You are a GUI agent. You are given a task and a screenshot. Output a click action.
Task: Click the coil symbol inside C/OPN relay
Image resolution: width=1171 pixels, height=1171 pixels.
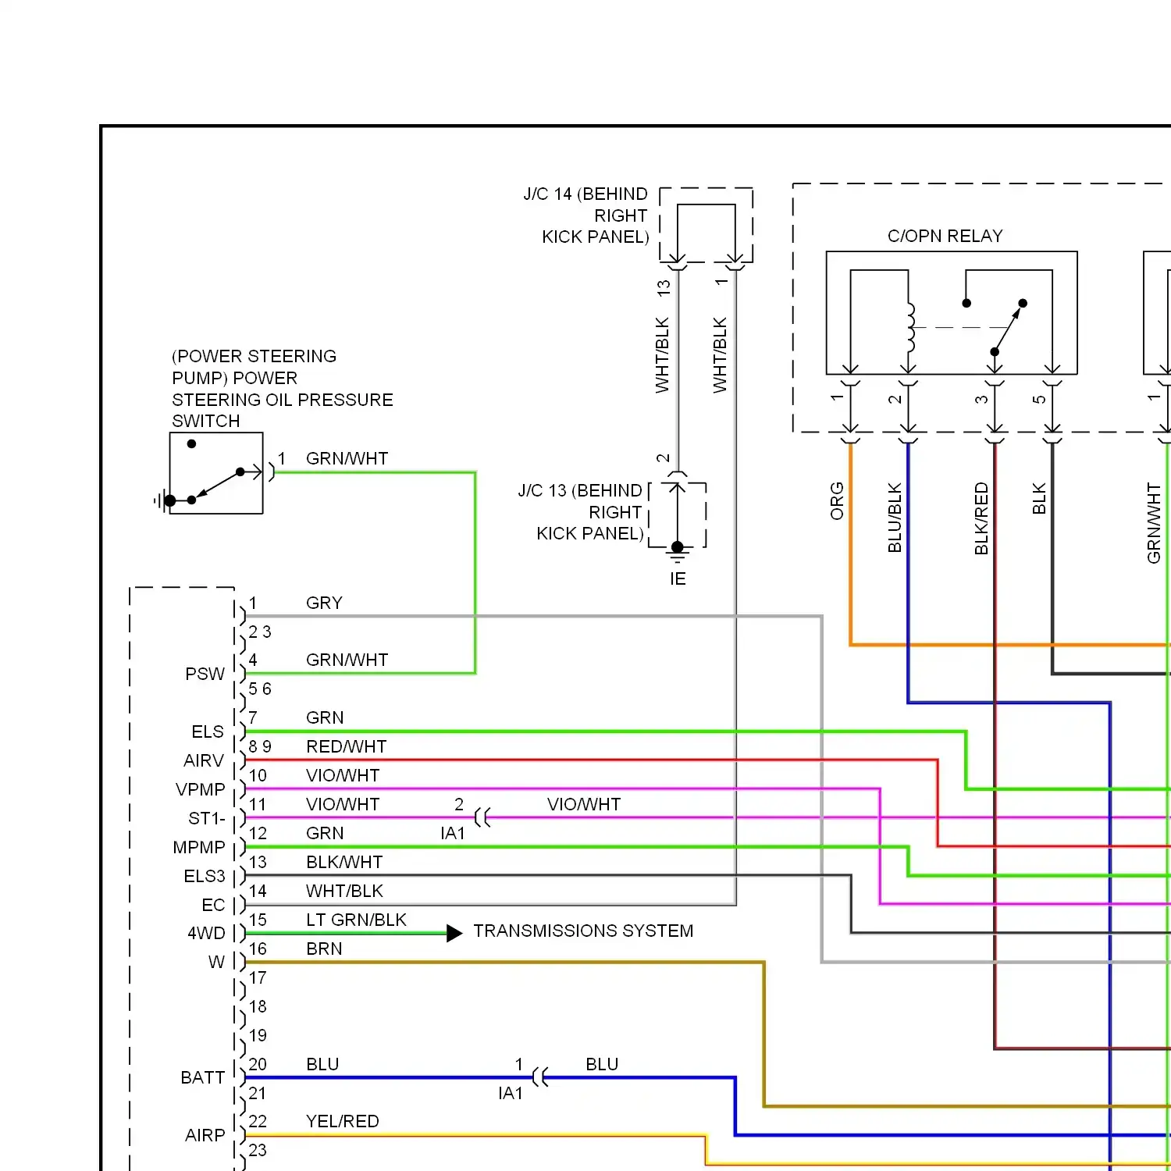click(x=910, y=328)
